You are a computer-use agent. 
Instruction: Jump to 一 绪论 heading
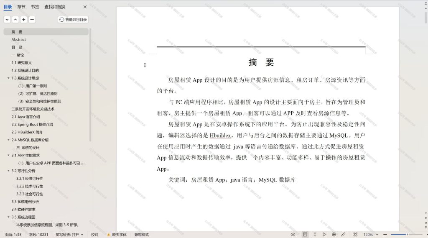pyautogui.click(x=18, y=55)
